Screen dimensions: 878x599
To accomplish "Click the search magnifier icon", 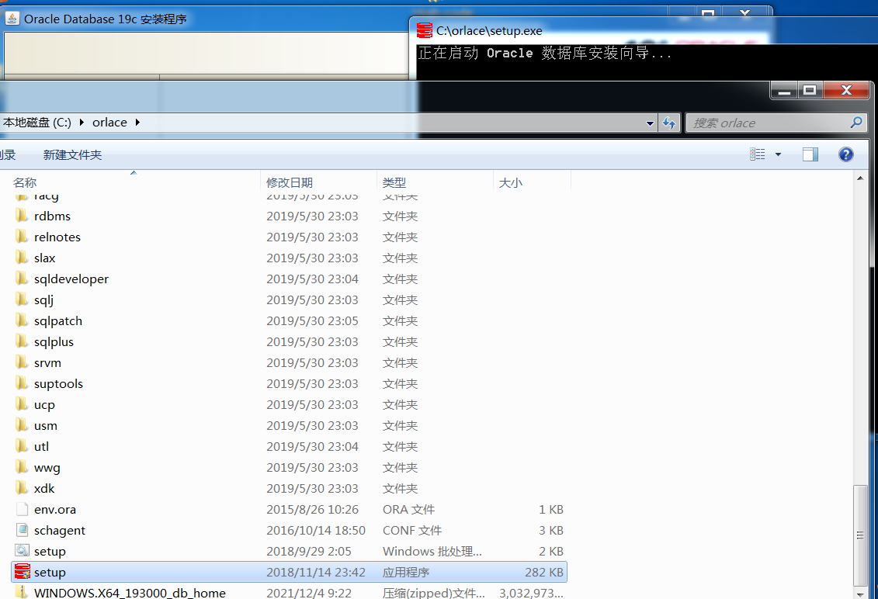I will coord(855,122).
